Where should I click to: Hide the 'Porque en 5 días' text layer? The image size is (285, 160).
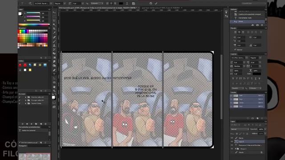point(232,145)
